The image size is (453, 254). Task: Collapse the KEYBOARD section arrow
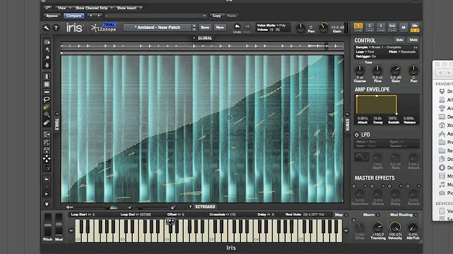(191, 207)
